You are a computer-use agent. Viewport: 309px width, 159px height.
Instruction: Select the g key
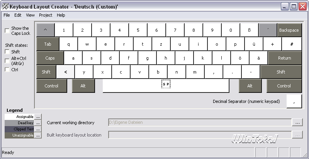147,58
